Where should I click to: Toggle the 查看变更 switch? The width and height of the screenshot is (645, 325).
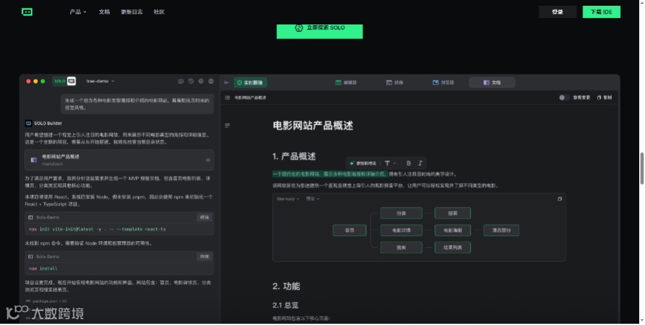(x=564, y=98)
